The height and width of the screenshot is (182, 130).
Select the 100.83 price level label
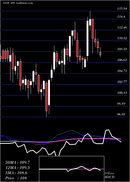pos(122,93)
